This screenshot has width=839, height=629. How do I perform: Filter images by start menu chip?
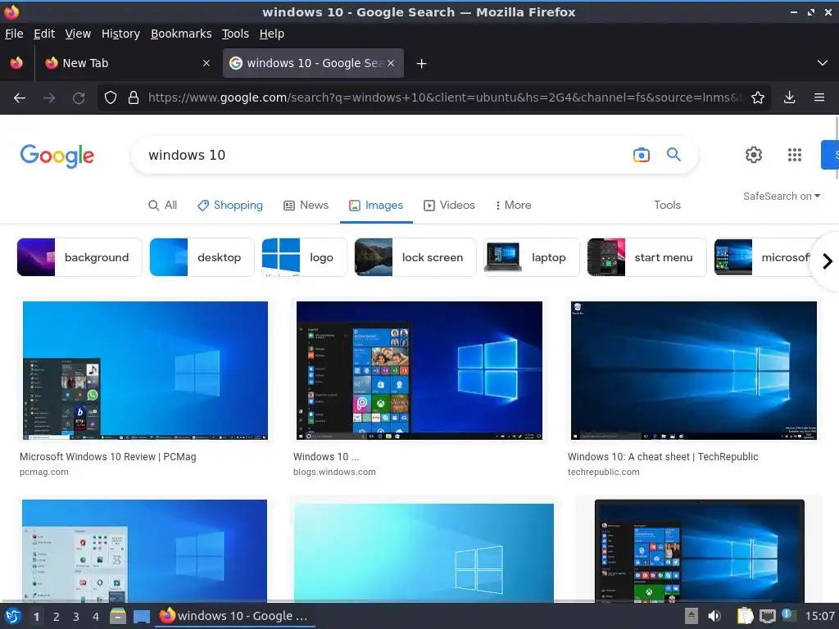click(647, 257)
